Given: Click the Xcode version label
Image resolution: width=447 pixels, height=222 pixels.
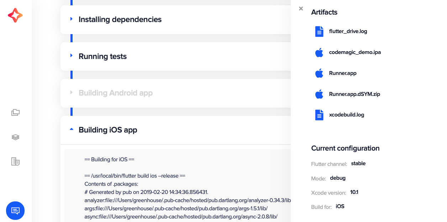Looking at the screenshot, I should tap(328, 193).
